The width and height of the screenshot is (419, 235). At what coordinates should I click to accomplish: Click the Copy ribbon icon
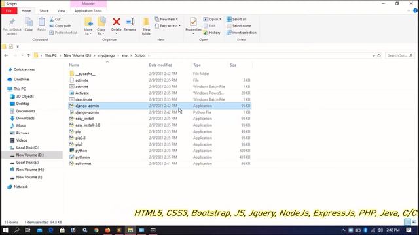click(29, 25)
